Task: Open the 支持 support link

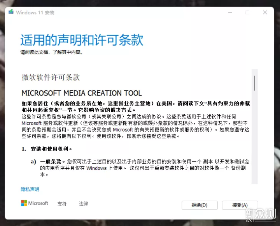Action: (62, 204)
